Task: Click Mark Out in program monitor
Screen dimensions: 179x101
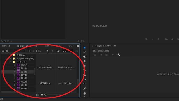Action: (x=158, y=39)
